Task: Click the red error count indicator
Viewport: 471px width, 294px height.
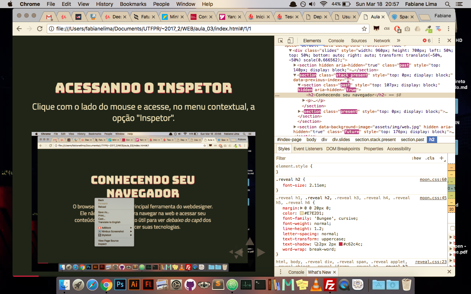Action: coord(426,41)
